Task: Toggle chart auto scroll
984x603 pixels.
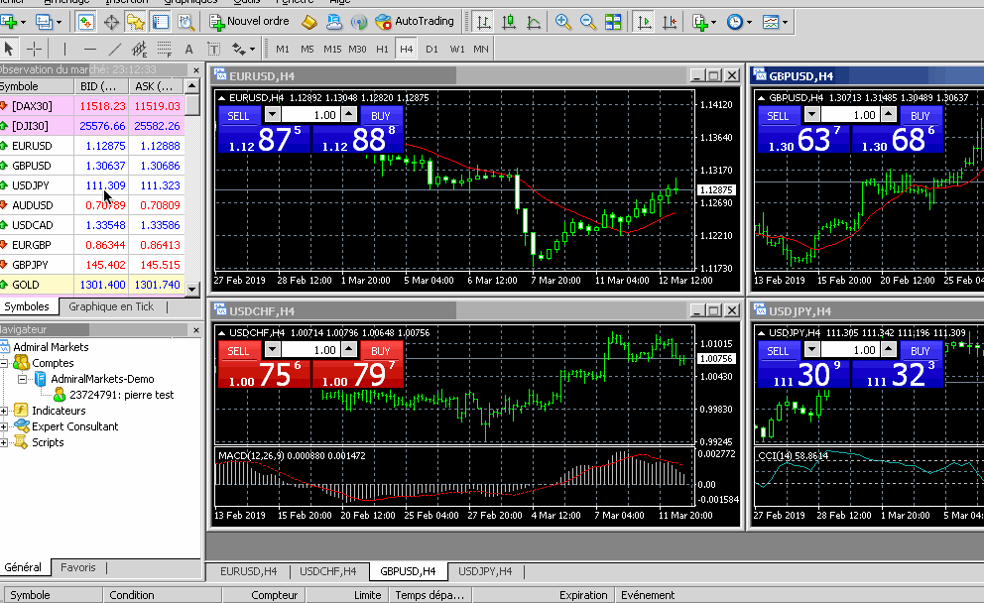Action: tap(645, 22)
